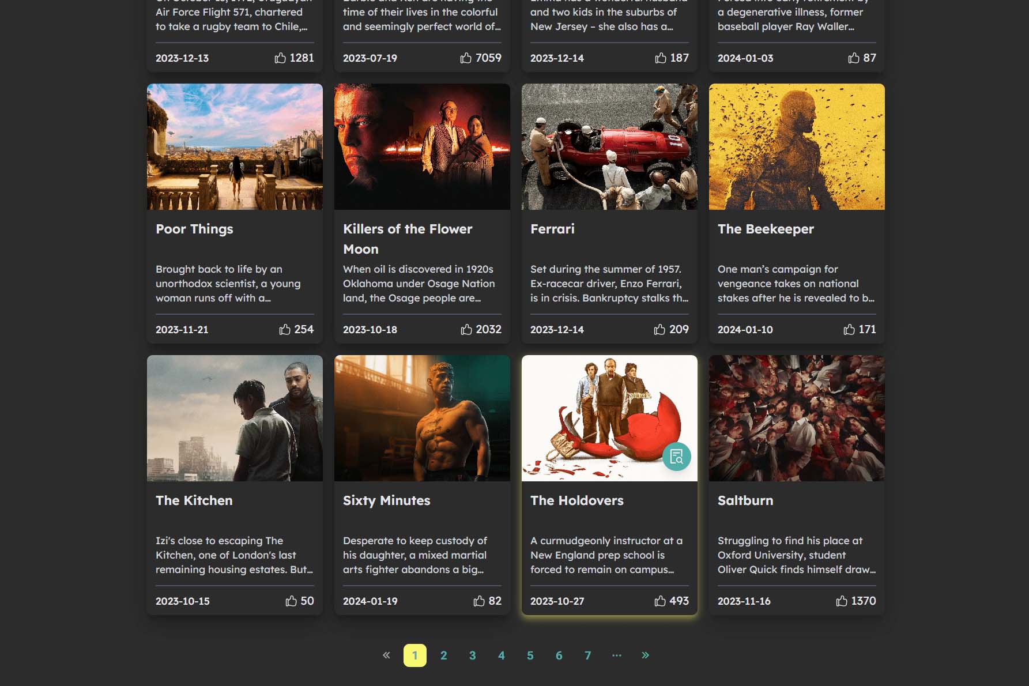The image size is (1029, 686).
Task: Open the Sixty Minutes poster image
Action: 422,418
